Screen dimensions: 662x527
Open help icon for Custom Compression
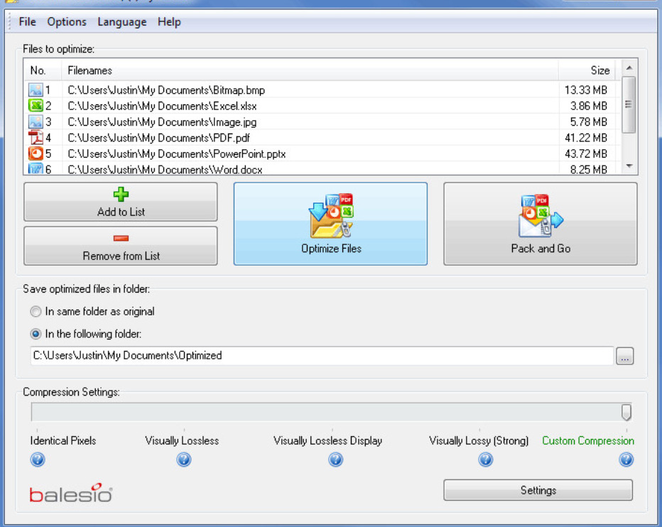click(626, 460)
